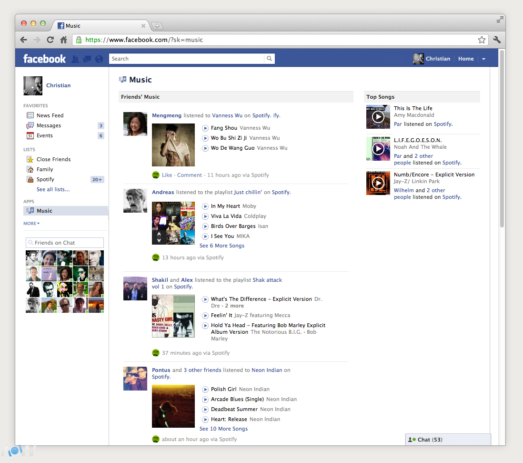Image resolution: width=523 pixels, height=463 pixels.
Task: Play Viva La Vida by Coldplay
Action: tap(205, 216)
